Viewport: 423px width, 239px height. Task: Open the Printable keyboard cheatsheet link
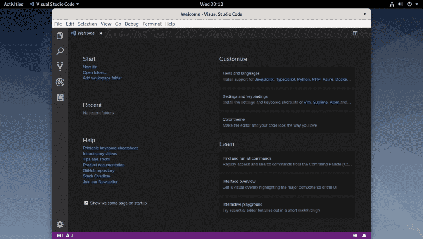coord(110,148)
